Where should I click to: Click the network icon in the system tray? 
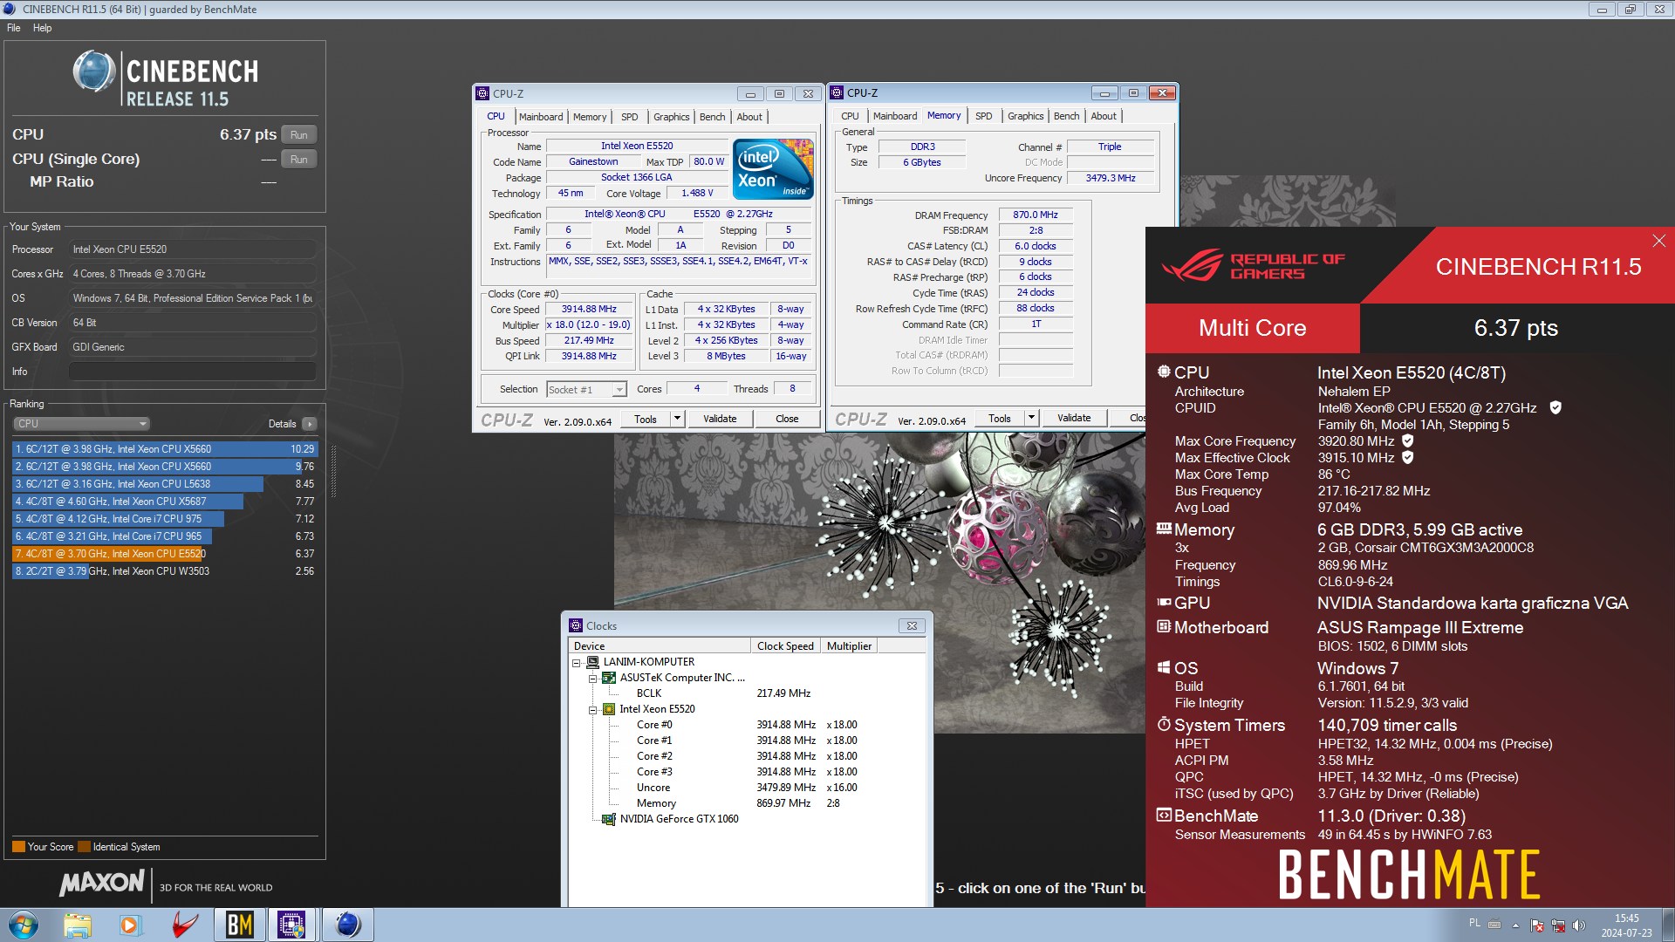coord(1557,925)
